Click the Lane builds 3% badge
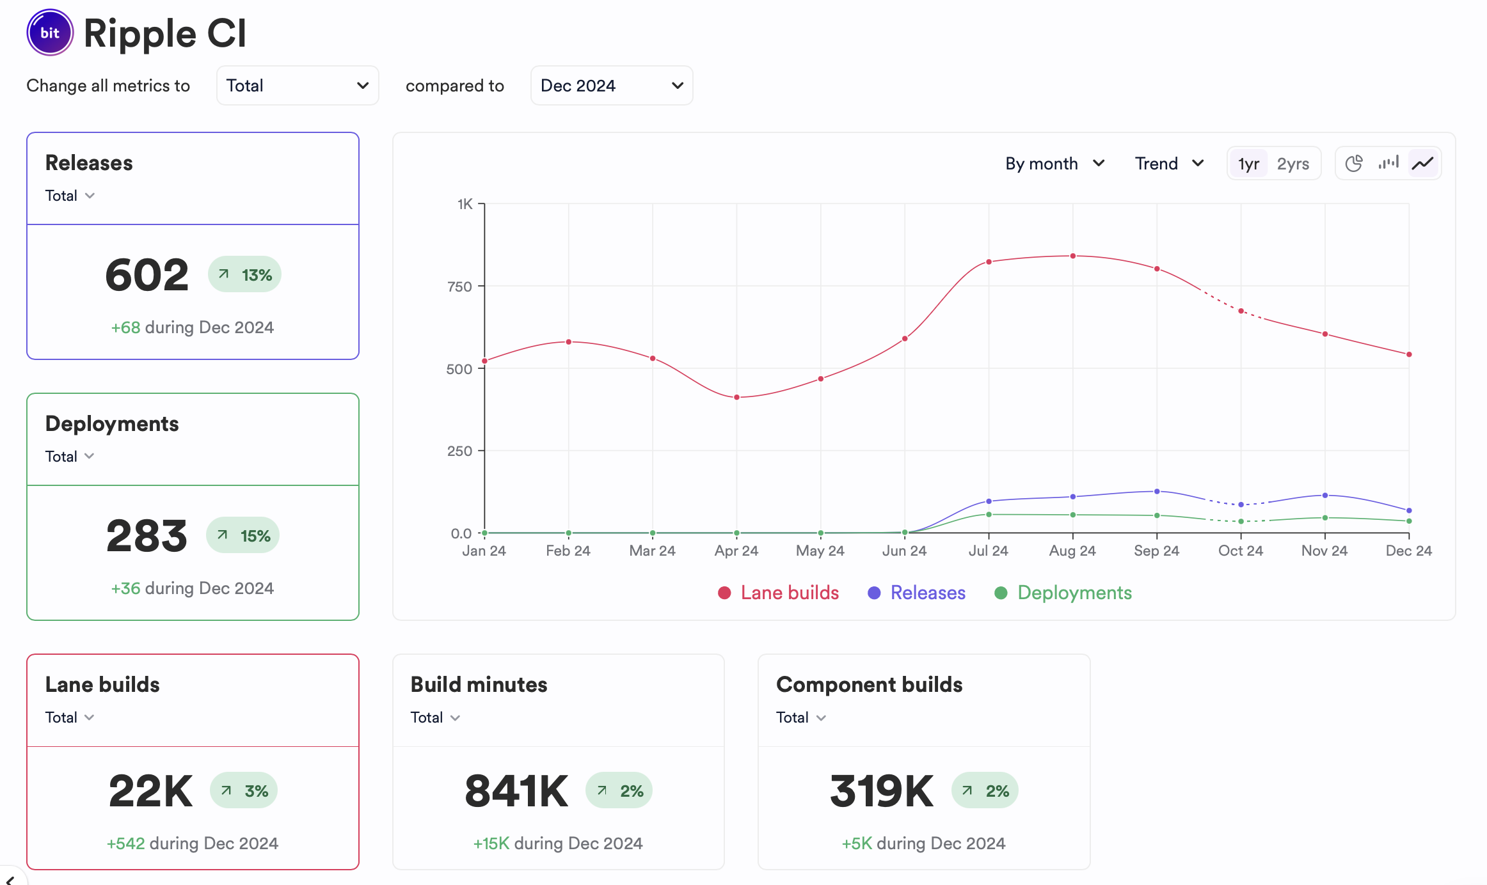1487x885 pixels. coord(244,790)
